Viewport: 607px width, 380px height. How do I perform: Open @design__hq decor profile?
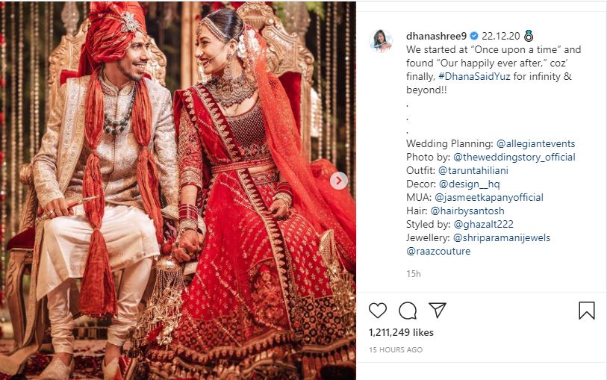coord(469,184)
